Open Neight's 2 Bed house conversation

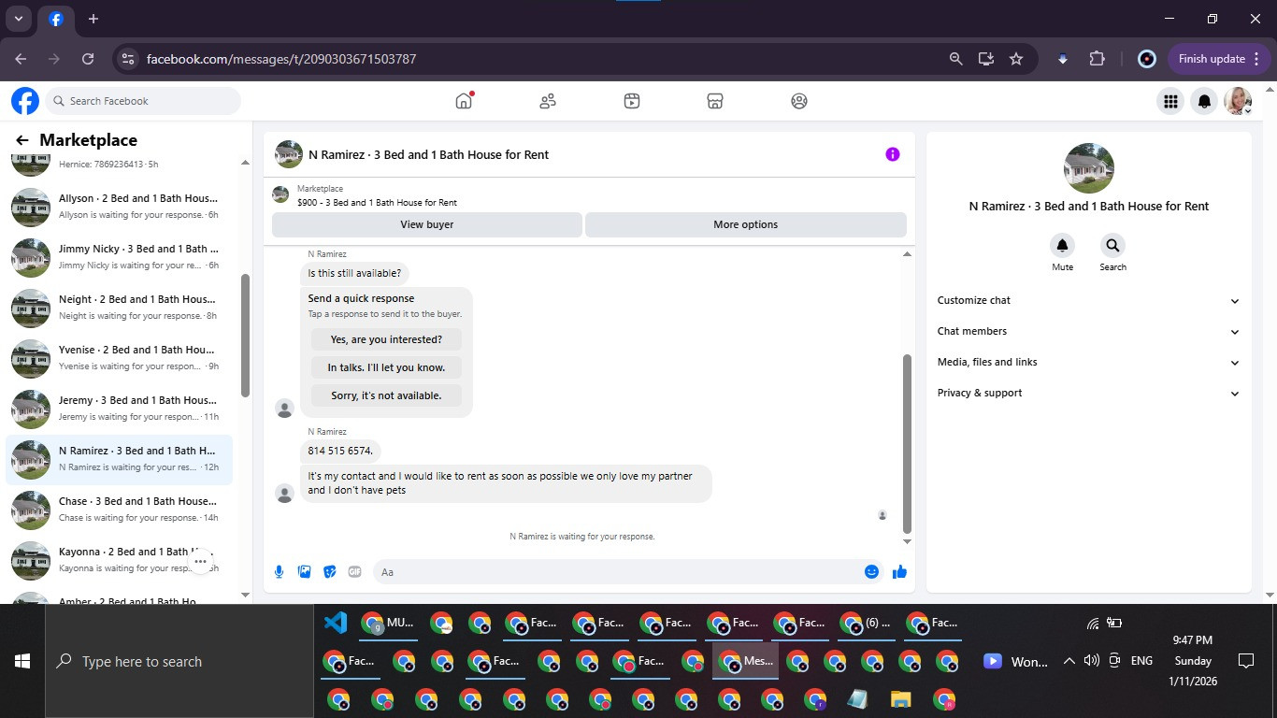[120, 308]
